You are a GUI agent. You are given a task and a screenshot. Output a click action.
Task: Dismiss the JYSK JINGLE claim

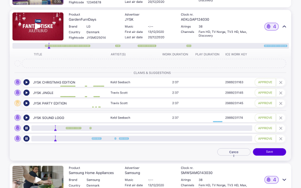281,93
